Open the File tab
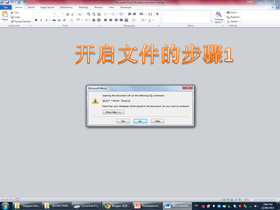The height and width of the screenshot is (210, 280). pos(6,7)
